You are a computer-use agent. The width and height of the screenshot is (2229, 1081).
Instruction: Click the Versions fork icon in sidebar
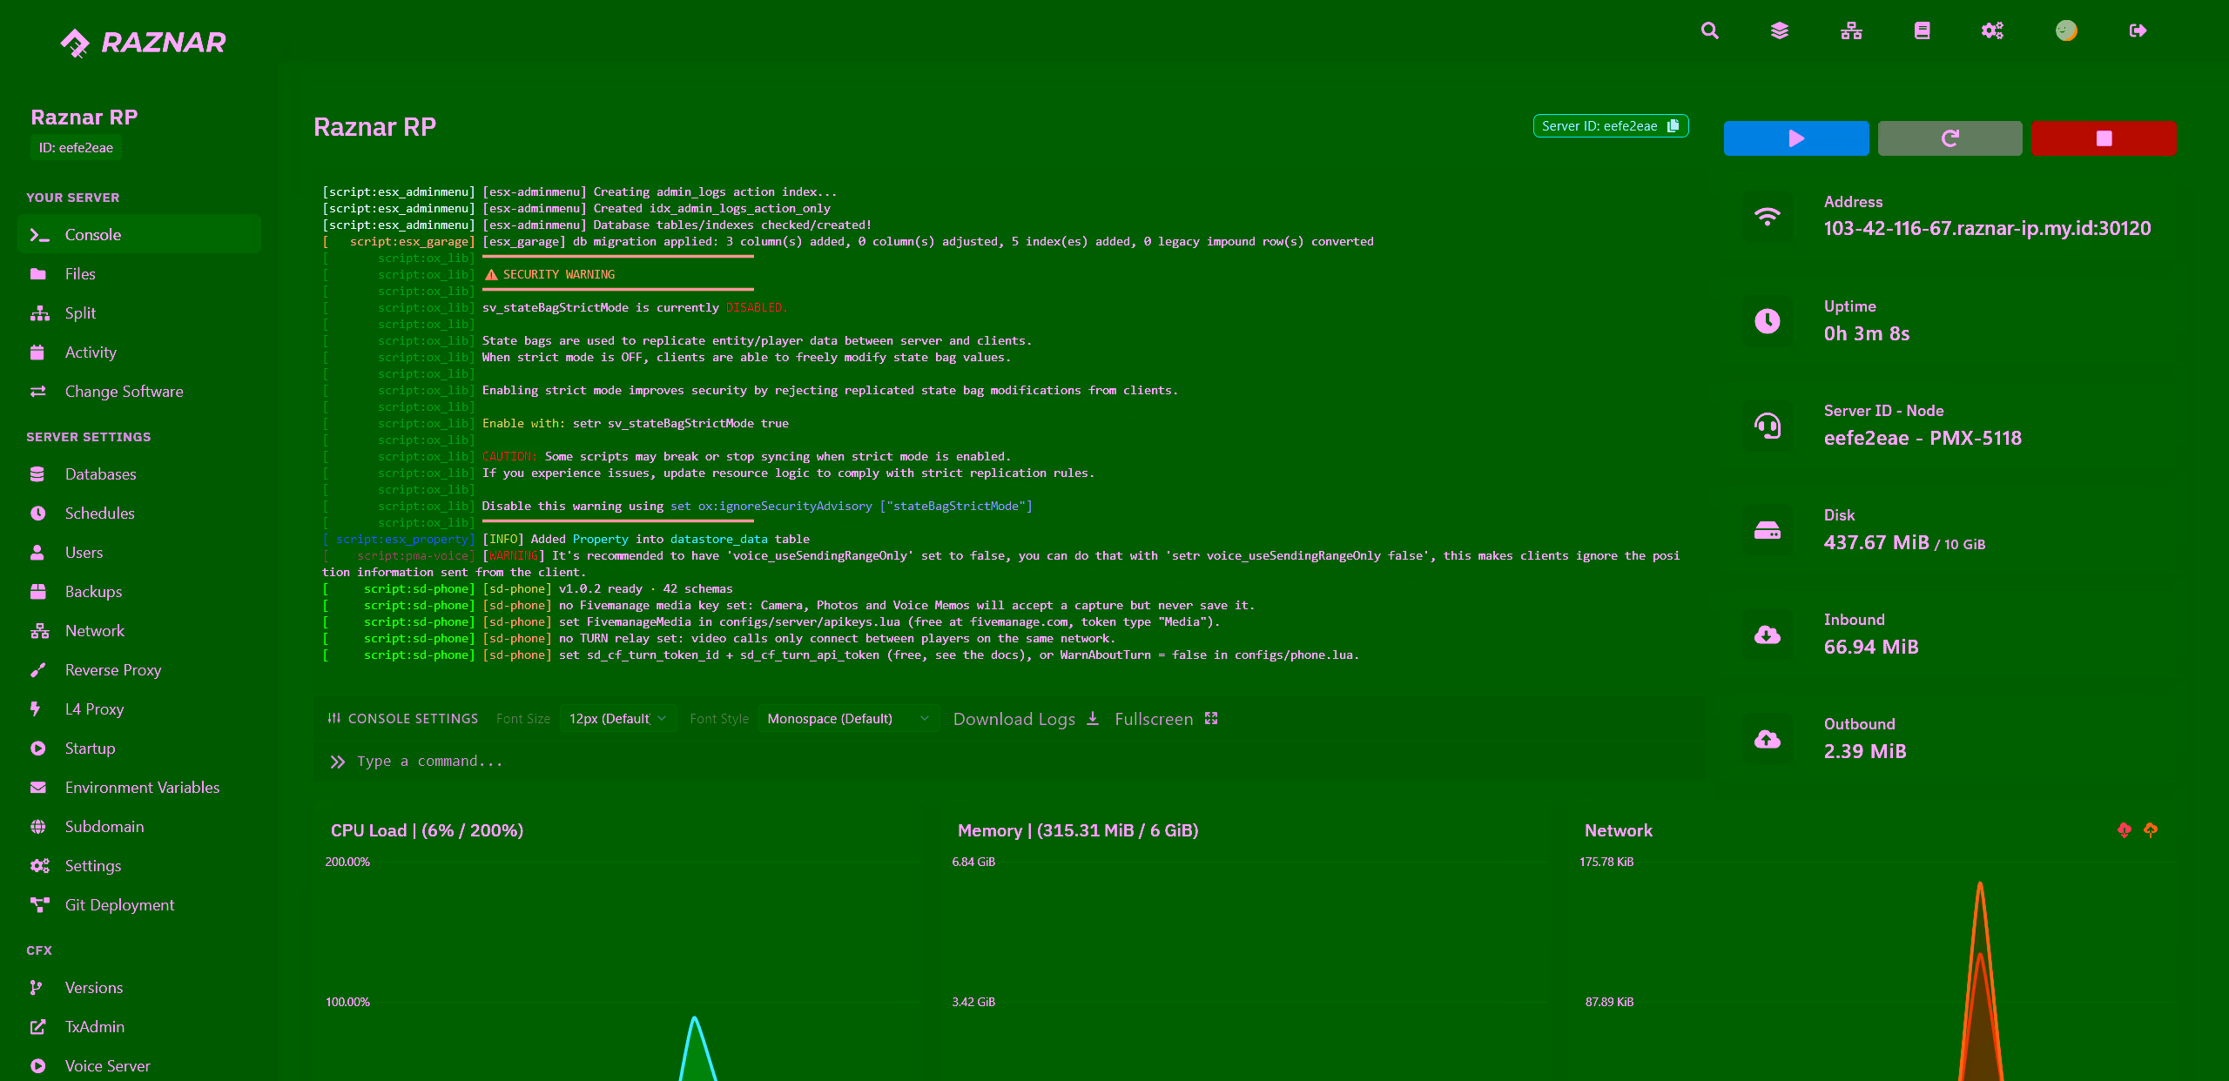(x=36, y=988)
